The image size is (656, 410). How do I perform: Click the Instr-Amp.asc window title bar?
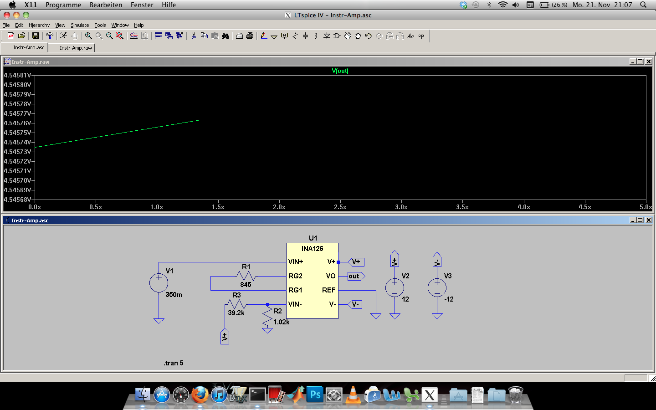tap(328, 220)
